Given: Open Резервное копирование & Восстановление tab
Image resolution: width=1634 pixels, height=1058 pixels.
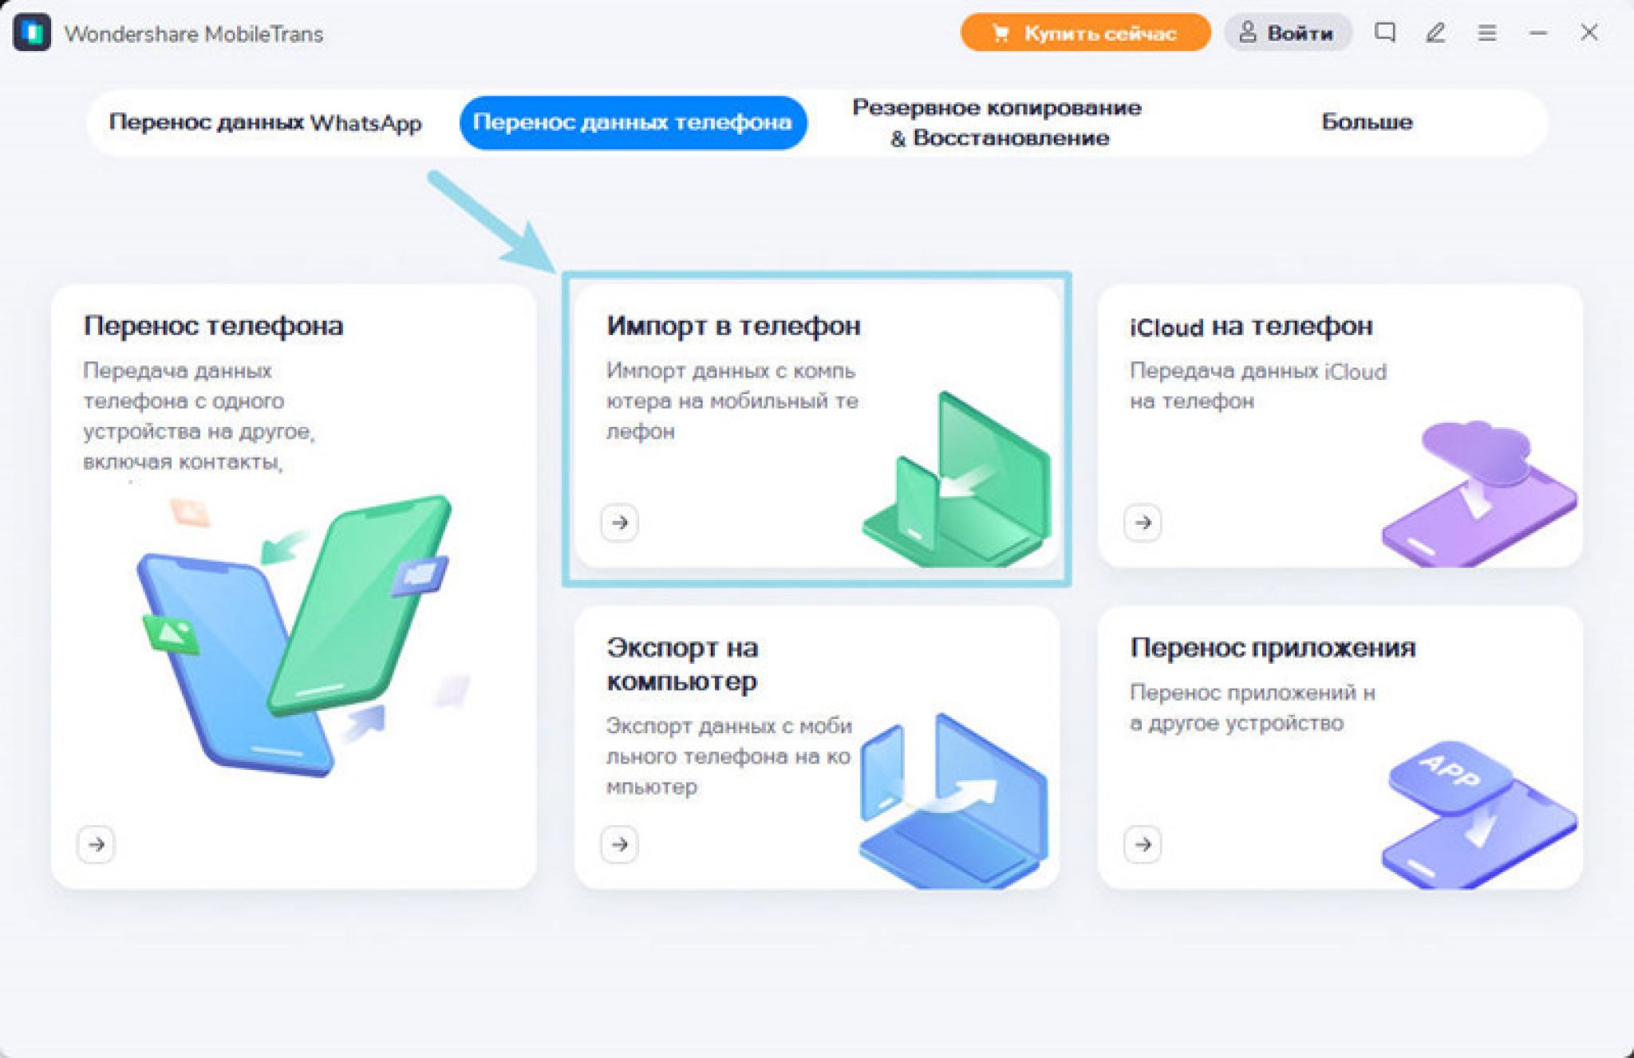Looking at the screenshot, I should pos(997,122).
